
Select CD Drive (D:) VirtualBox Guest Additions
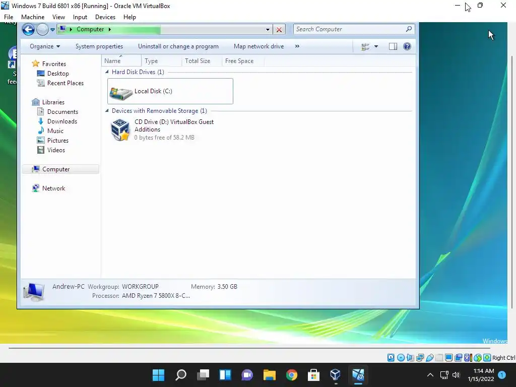[170, 130]
